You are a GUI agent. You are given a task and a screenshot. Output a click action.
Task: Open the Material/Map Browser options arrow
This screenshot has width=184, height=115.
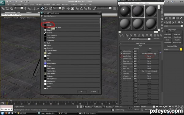pos(42,16)
